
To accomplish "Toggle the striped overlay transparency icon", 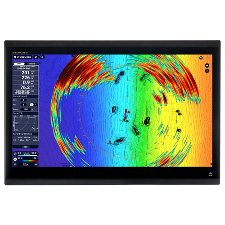I will coord(15,154).
